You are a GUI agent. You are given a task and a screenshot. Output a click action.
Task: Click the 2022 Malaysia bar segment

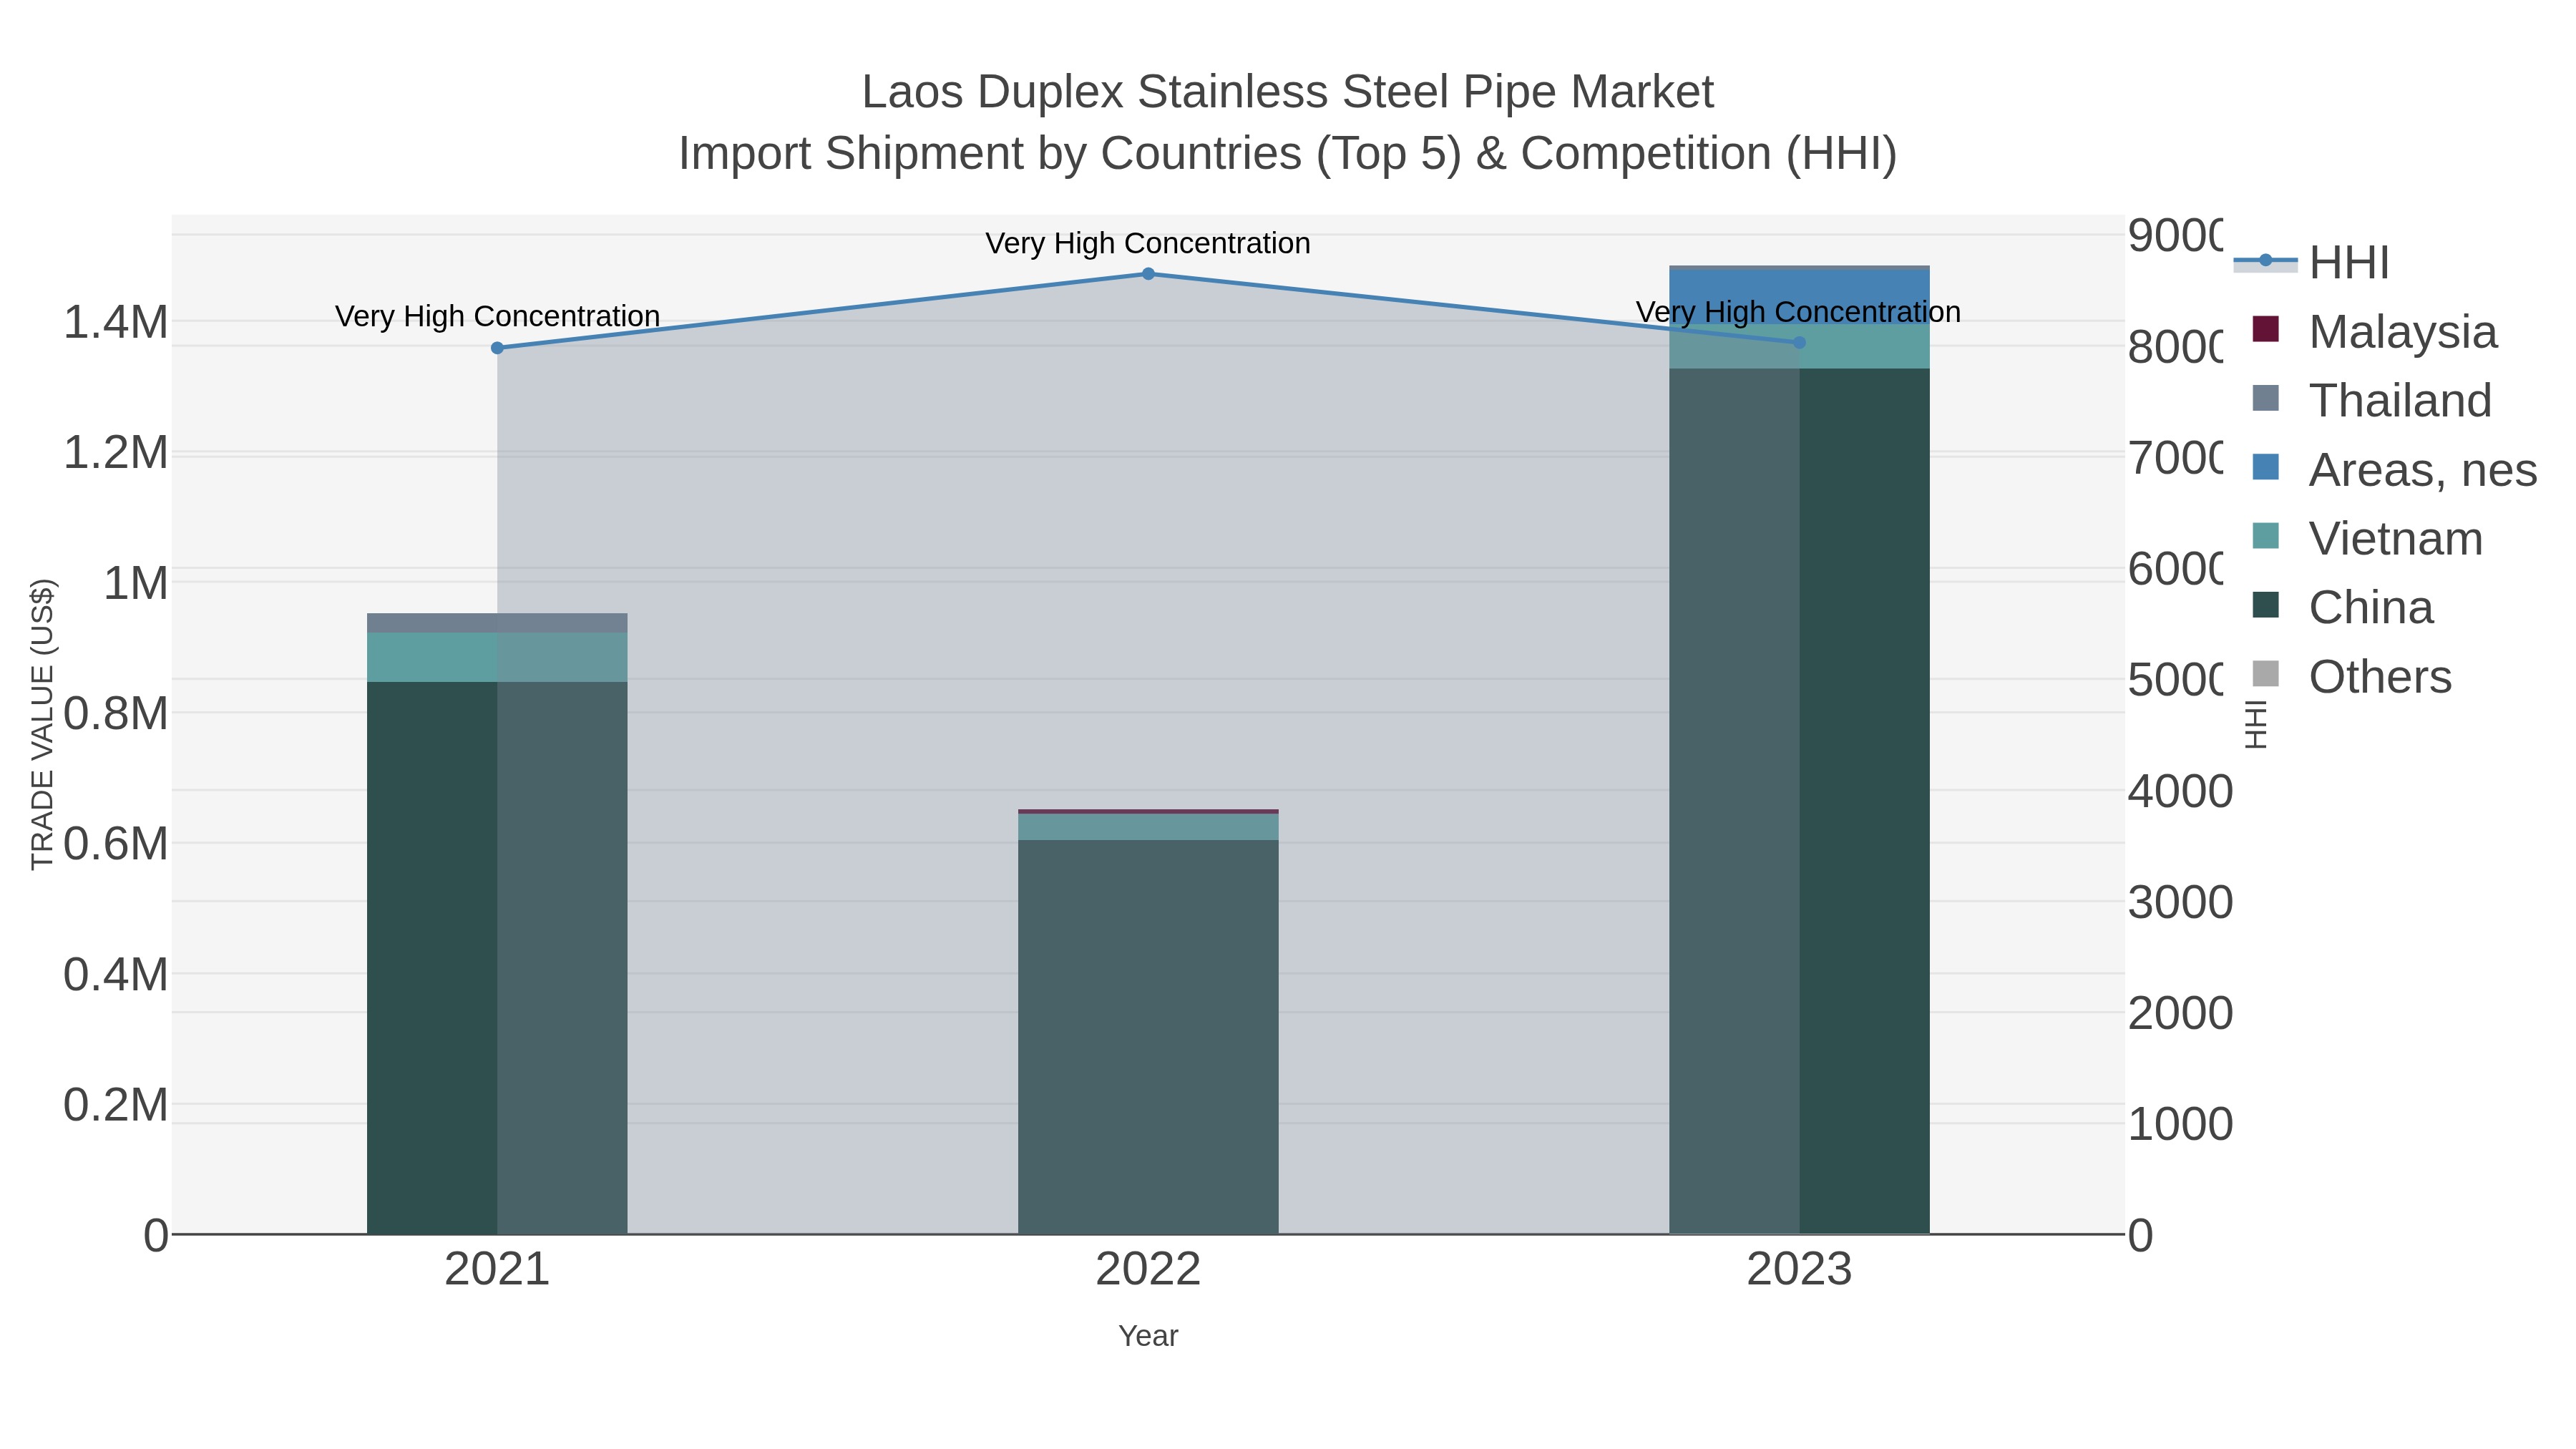pyautogui.click(x=1148, y=812)
